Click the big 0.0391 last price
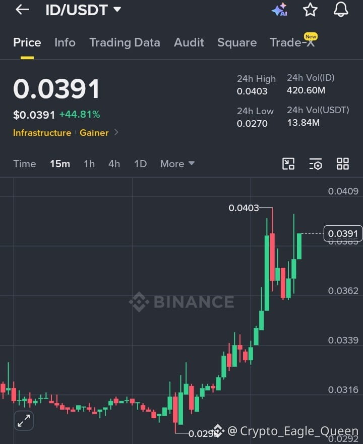 point(56,89)
